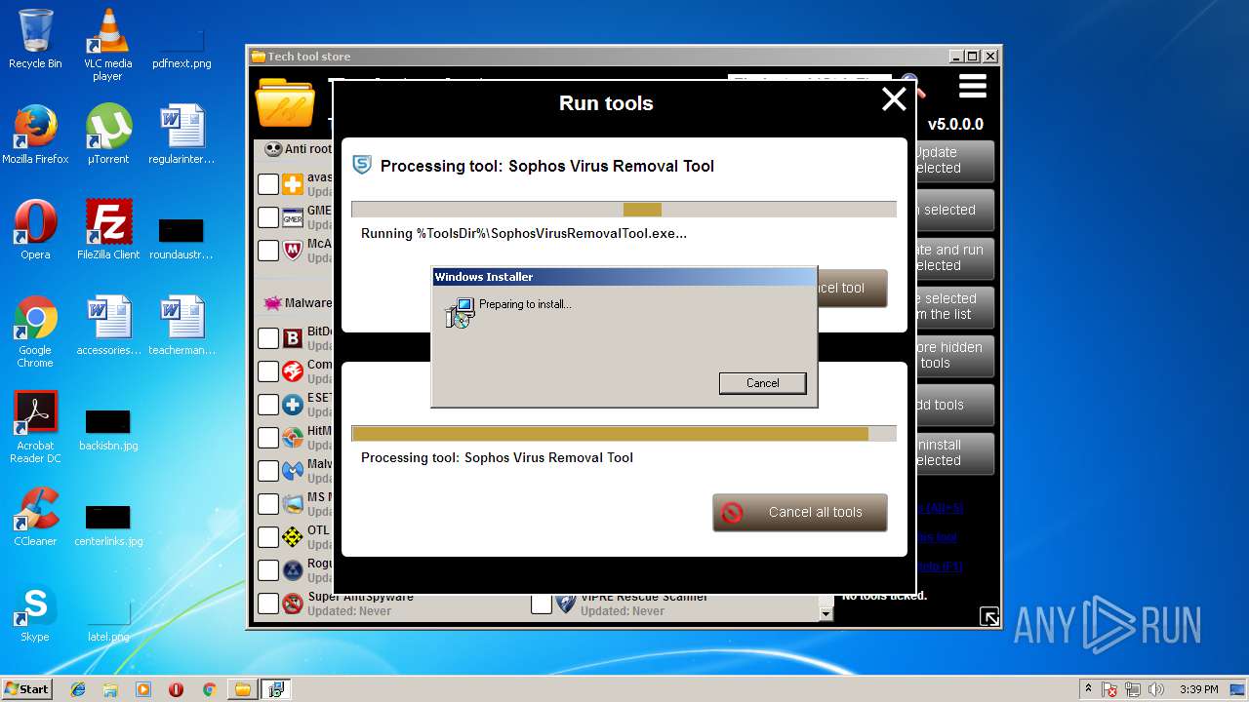Screen dimensions: 1249x702
Task: Click the resize-arrow icon at window corner
Action: tap(989, 616)
